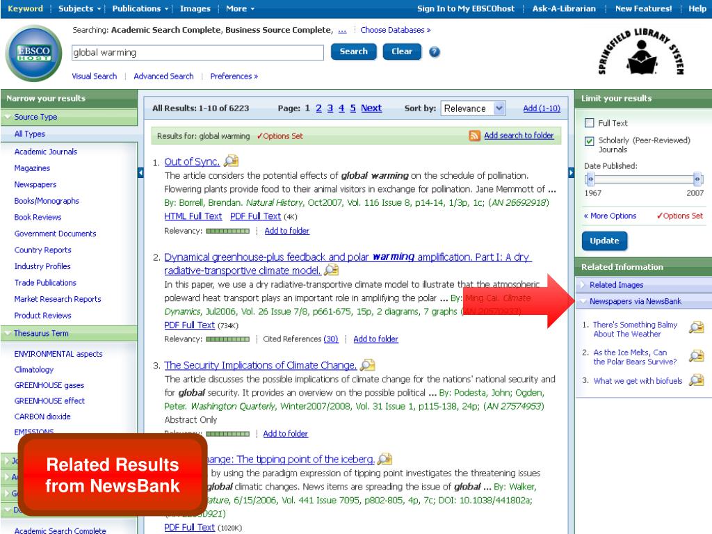Click the blue help question mark icon
This screenshot has width=712, height=534.
coord(435,51)
